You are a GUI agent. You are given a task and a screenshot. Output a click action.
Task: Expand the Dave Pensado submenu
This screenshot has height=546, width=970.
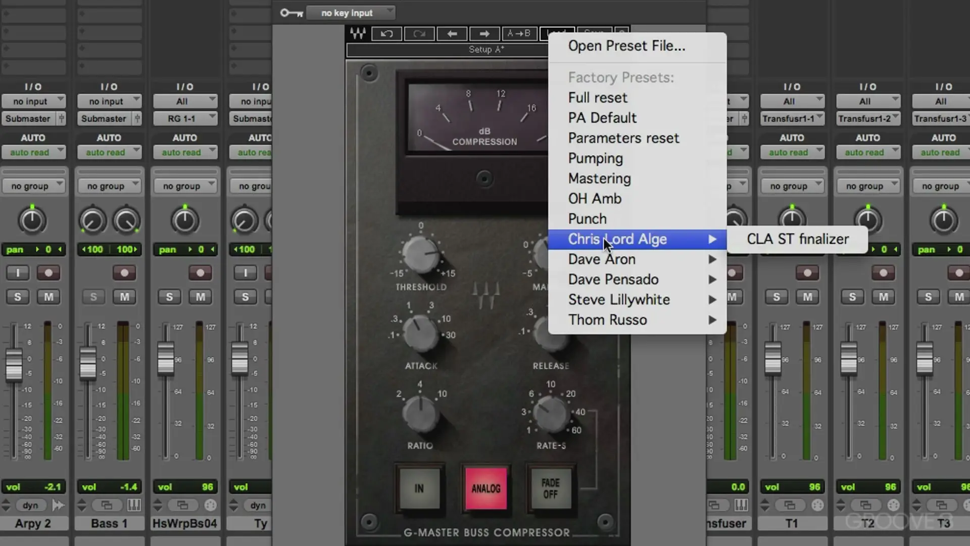point(638,280)
